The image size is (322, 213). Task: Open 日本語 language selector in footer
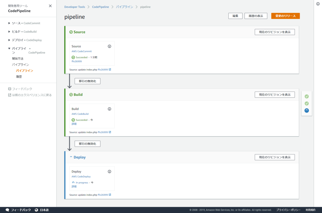[x=44, y=210]
